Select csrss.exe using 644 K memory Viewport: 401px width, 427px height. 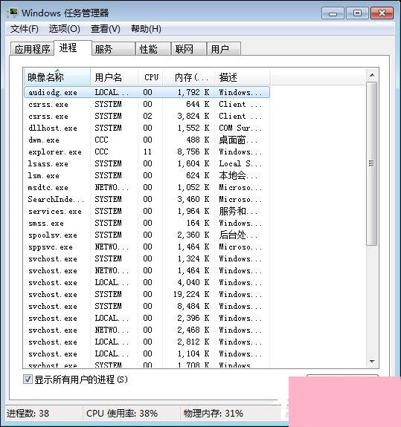(x=147, y=104)
